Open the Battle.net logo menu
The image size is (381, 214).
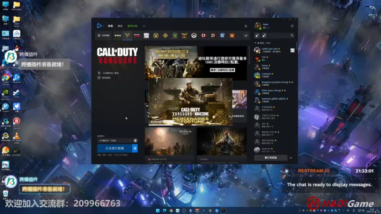[100, 26]
